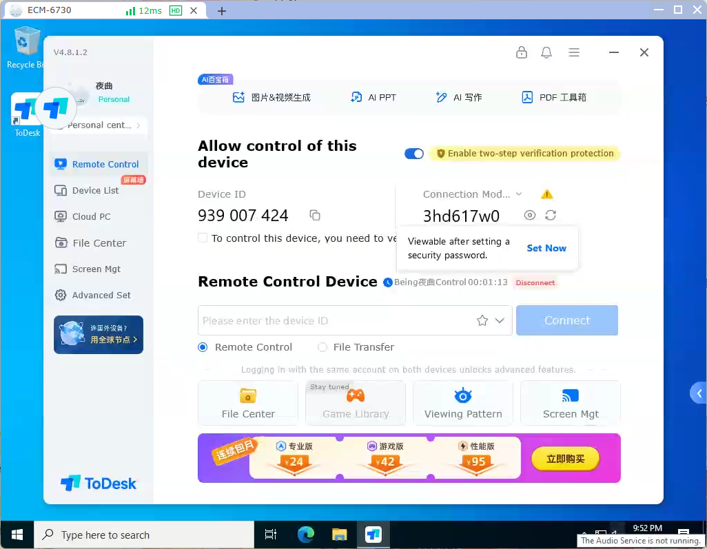
Task: Open Windows Start menu
Action: point(17,535)
